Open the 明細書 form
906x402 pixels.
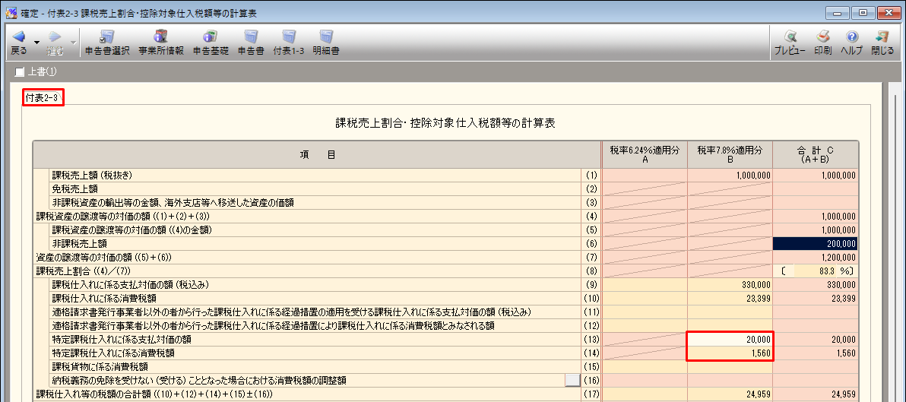pos(326,43)
